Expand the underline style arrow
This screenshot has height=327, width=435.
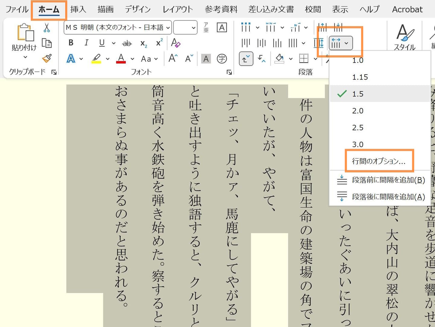(114, 43)
